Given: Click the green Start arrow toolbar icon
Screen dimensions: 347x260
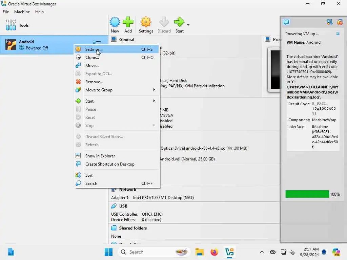Looking at the screenshot, I should [179, 25].
